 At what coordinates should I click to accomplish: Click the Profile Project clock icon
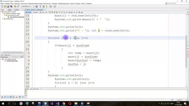tap(55, 6)
